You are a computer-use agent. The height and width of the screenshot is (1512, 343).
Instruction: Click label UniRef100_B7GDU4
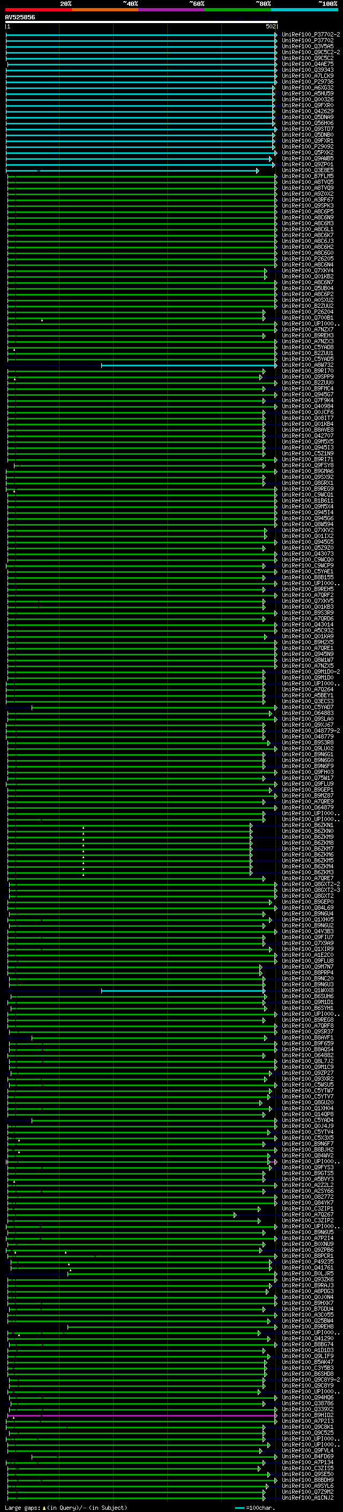pyautogui.click(x=308, y=1309)
